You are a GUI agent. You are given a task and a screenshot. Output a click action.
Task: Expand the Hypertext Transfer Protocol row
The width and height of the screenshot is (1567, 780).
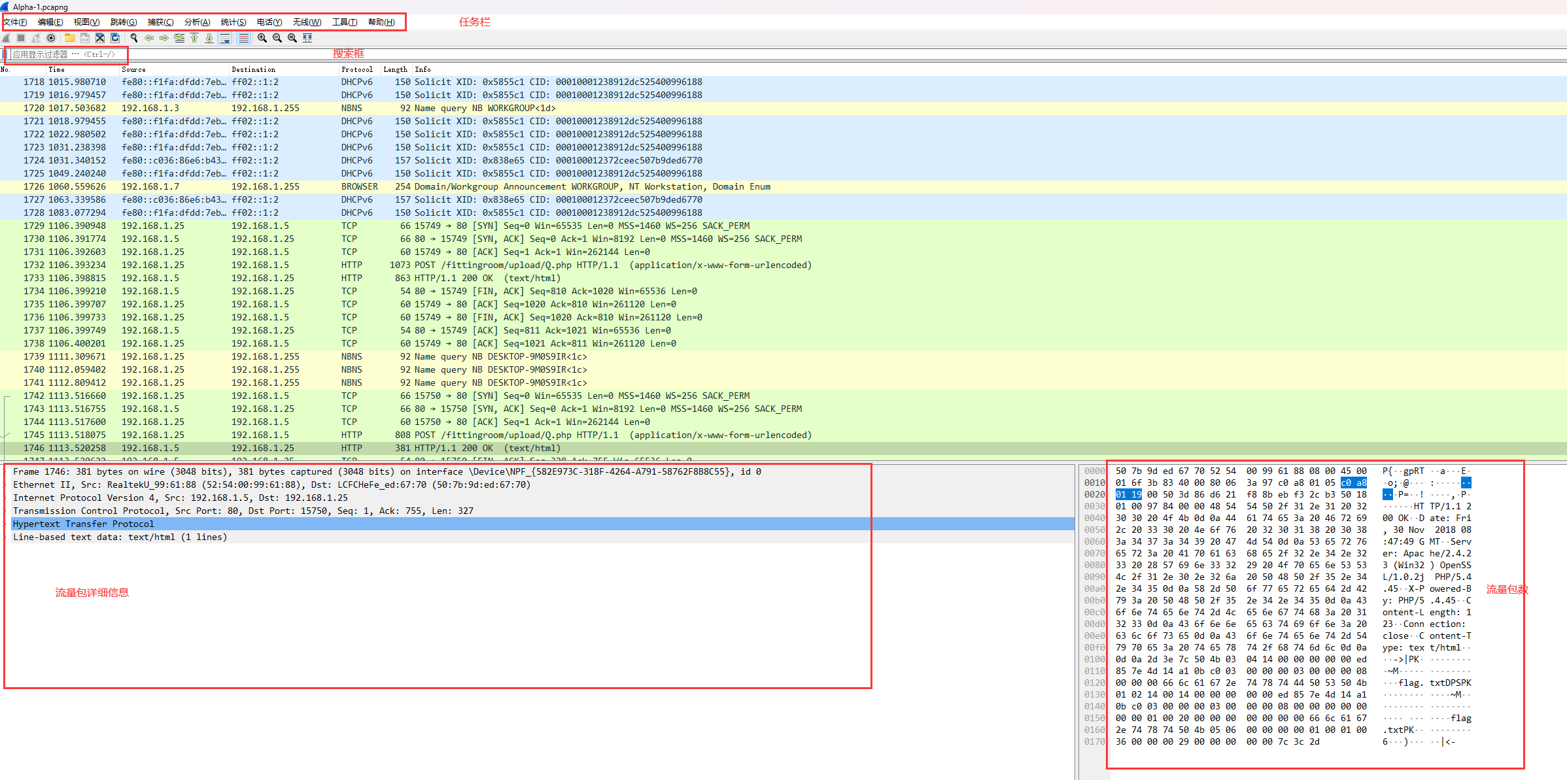7,524
